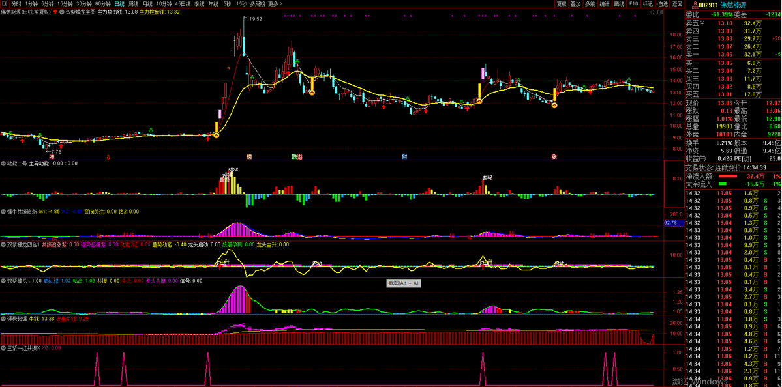The width and height of the screenshot is (782, 387).
Task: Click the blue 财 event marker
Action: (404, 156)
